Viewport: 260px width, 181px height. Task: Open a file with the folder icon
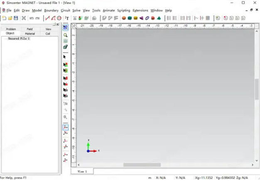pyautogui.click(x=10, y=18)
